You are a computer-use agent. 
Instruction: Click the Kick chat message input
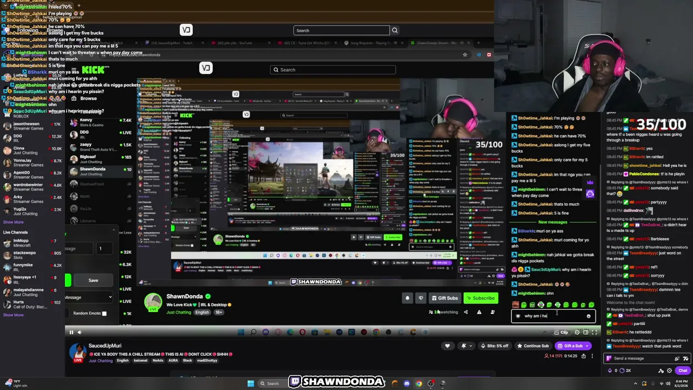point(553,316)
